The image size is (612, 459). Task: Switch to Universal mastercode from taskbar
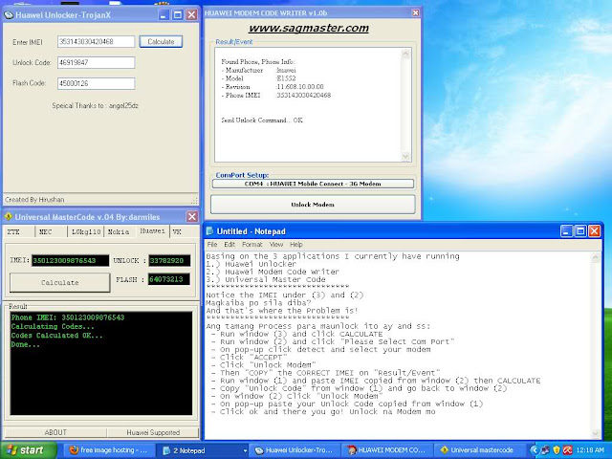[479, 450]
